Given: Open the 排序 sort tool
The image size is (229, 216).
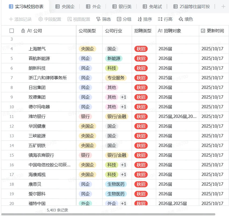Looking at the screenshot, I should (x=145, y=19).
